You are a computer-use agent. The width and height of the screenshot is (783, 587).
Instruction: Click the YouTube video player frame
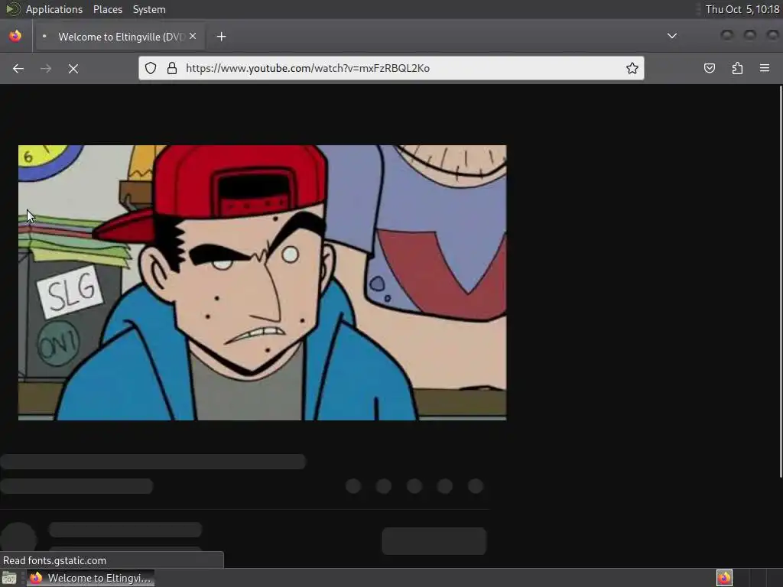click(x=262, y=283)
